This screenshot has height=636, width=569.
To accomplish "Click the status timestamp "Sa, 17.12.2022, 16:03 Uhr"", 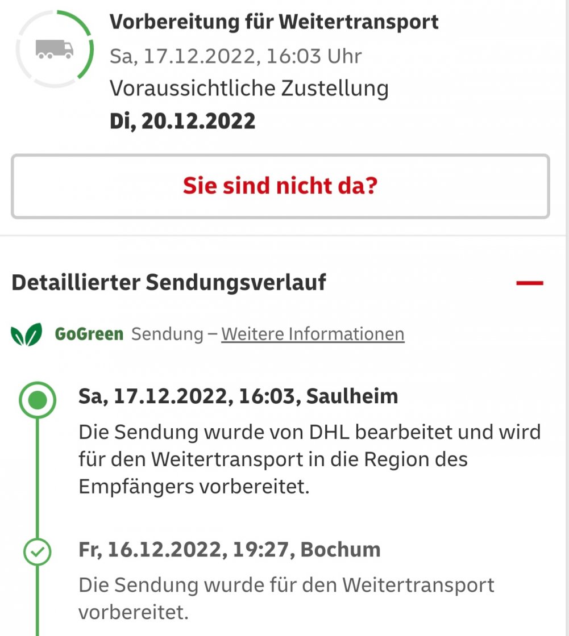I will 235,56.
